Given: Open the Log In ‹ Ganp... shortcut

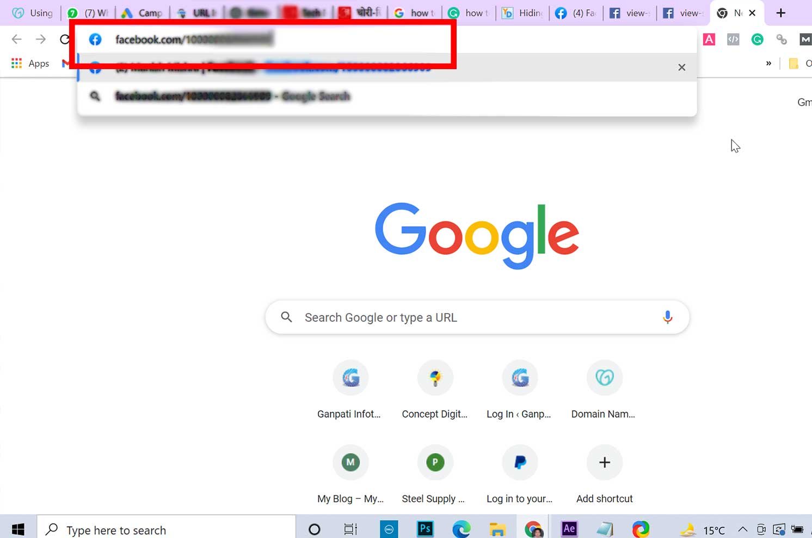Looking at the screenshot, I should (520, 390).
